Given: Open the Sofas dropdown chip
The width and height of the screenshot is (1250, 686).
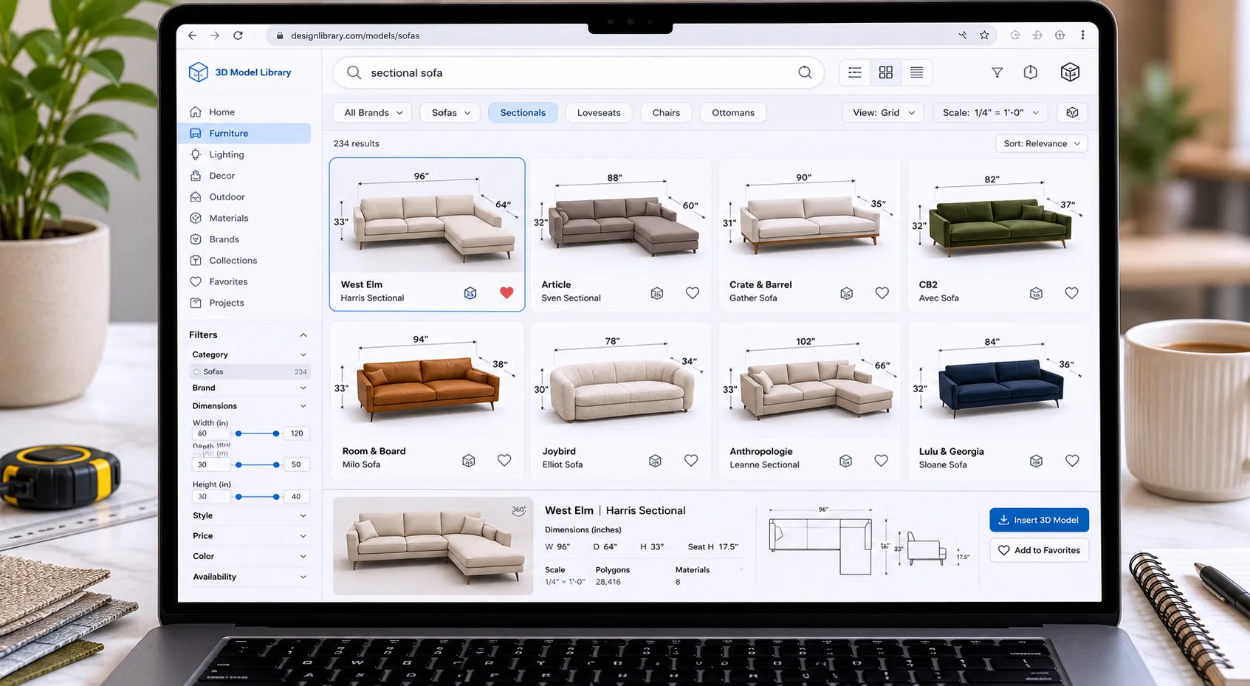Looking at the screenshot, I should pyautogui.click(x=450, y=112).
